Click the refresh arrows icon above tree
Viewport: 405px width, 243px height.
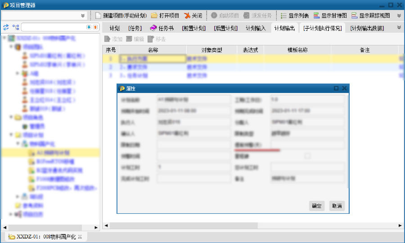6,27
